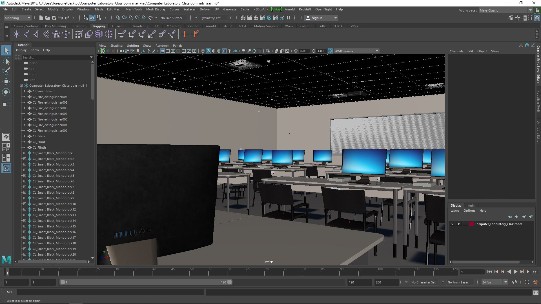Collapse Computer_Laboratory_Classroom_ncl1_1 group in Outliner
This screenshot has width=541, height=304.
(21, 86)
